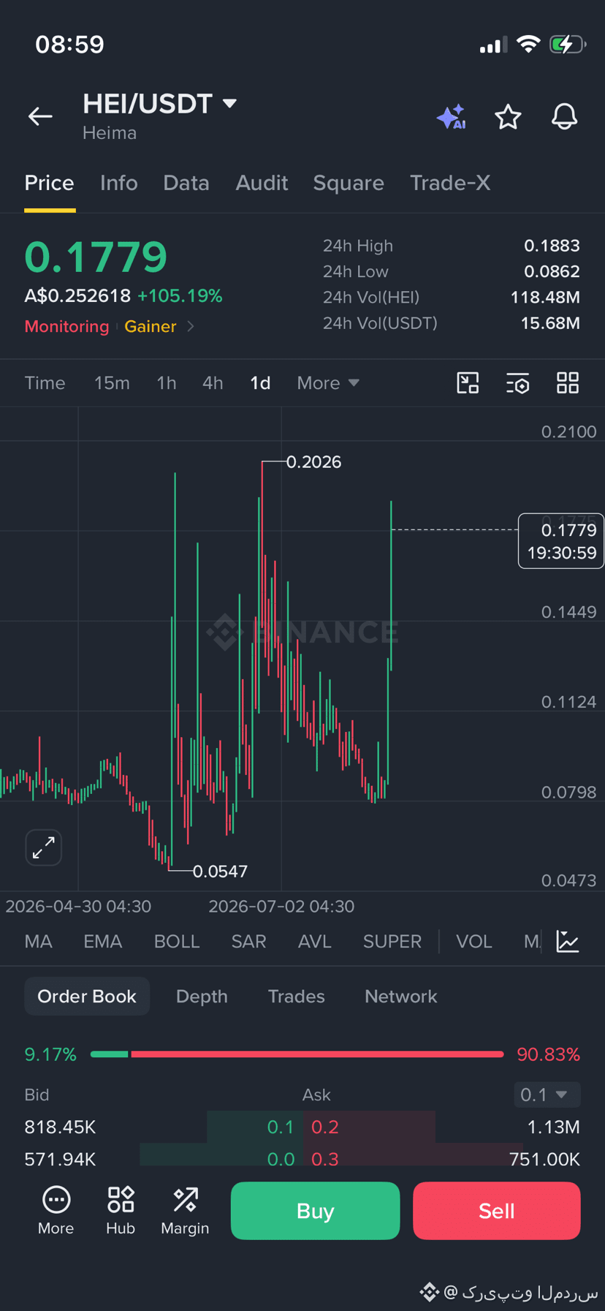Viewport: 605px width, 1311px height.
Task: Switch to the Depth tab
Action: pyautogui.click(x=202, y=997)
